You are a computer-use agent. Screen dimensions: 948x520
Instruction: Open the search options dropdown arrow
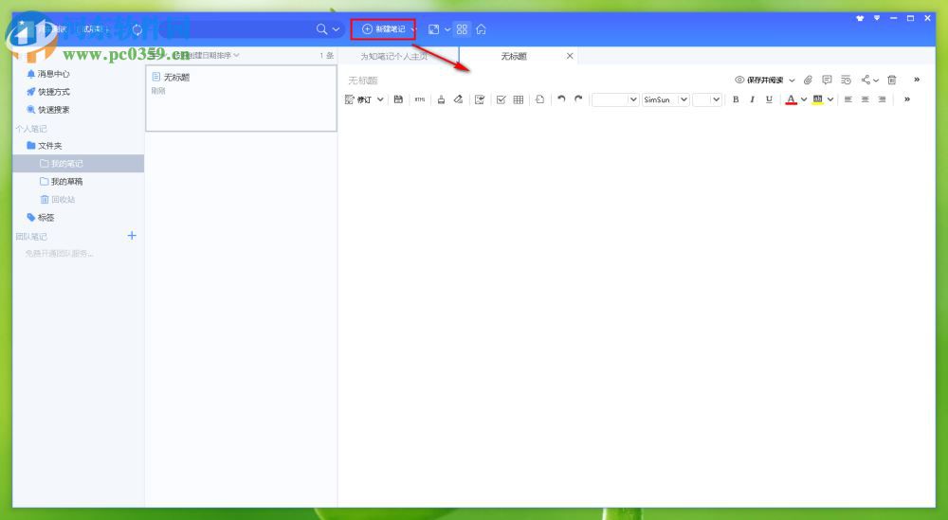pyautogui.click(x=337, y=29)
